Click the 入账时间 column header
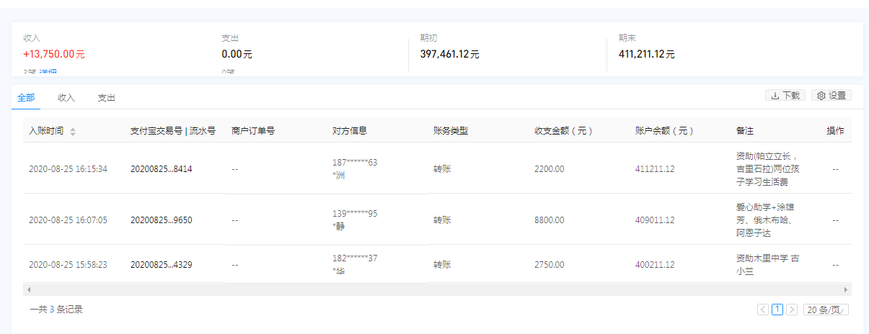 tap(46, 131)
